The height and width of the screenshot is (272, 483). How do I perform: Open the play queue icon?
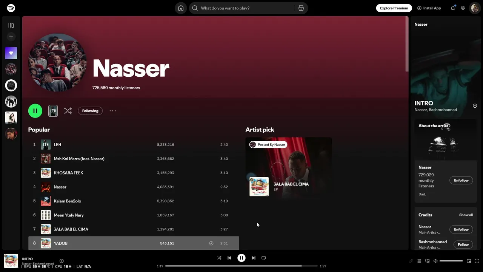point(419,261)
